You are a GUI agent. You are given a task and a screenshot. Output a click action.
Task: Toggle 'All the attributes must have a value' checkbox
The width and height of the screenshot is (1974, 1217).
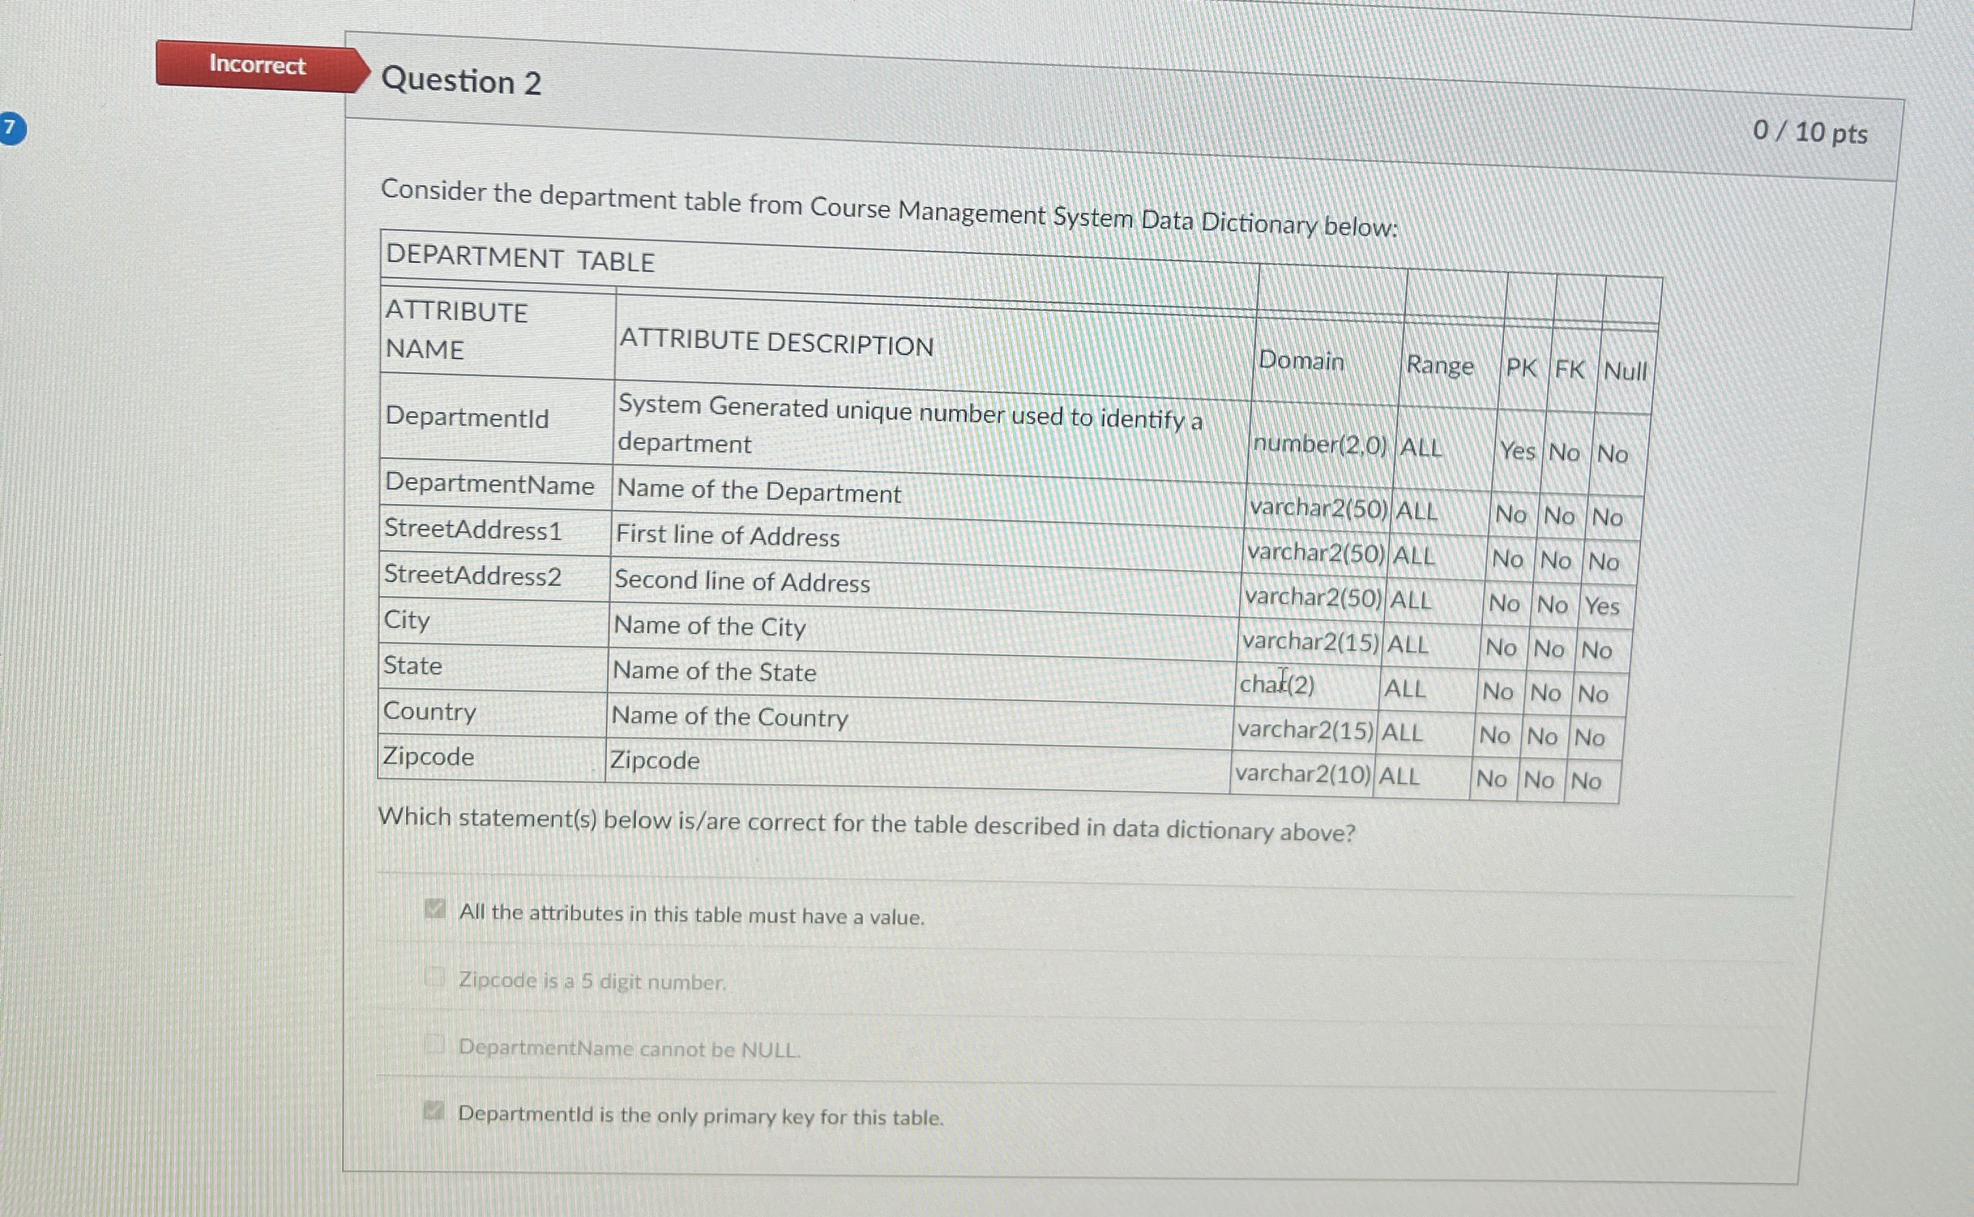pyautogui.click(x=435, y=909)
